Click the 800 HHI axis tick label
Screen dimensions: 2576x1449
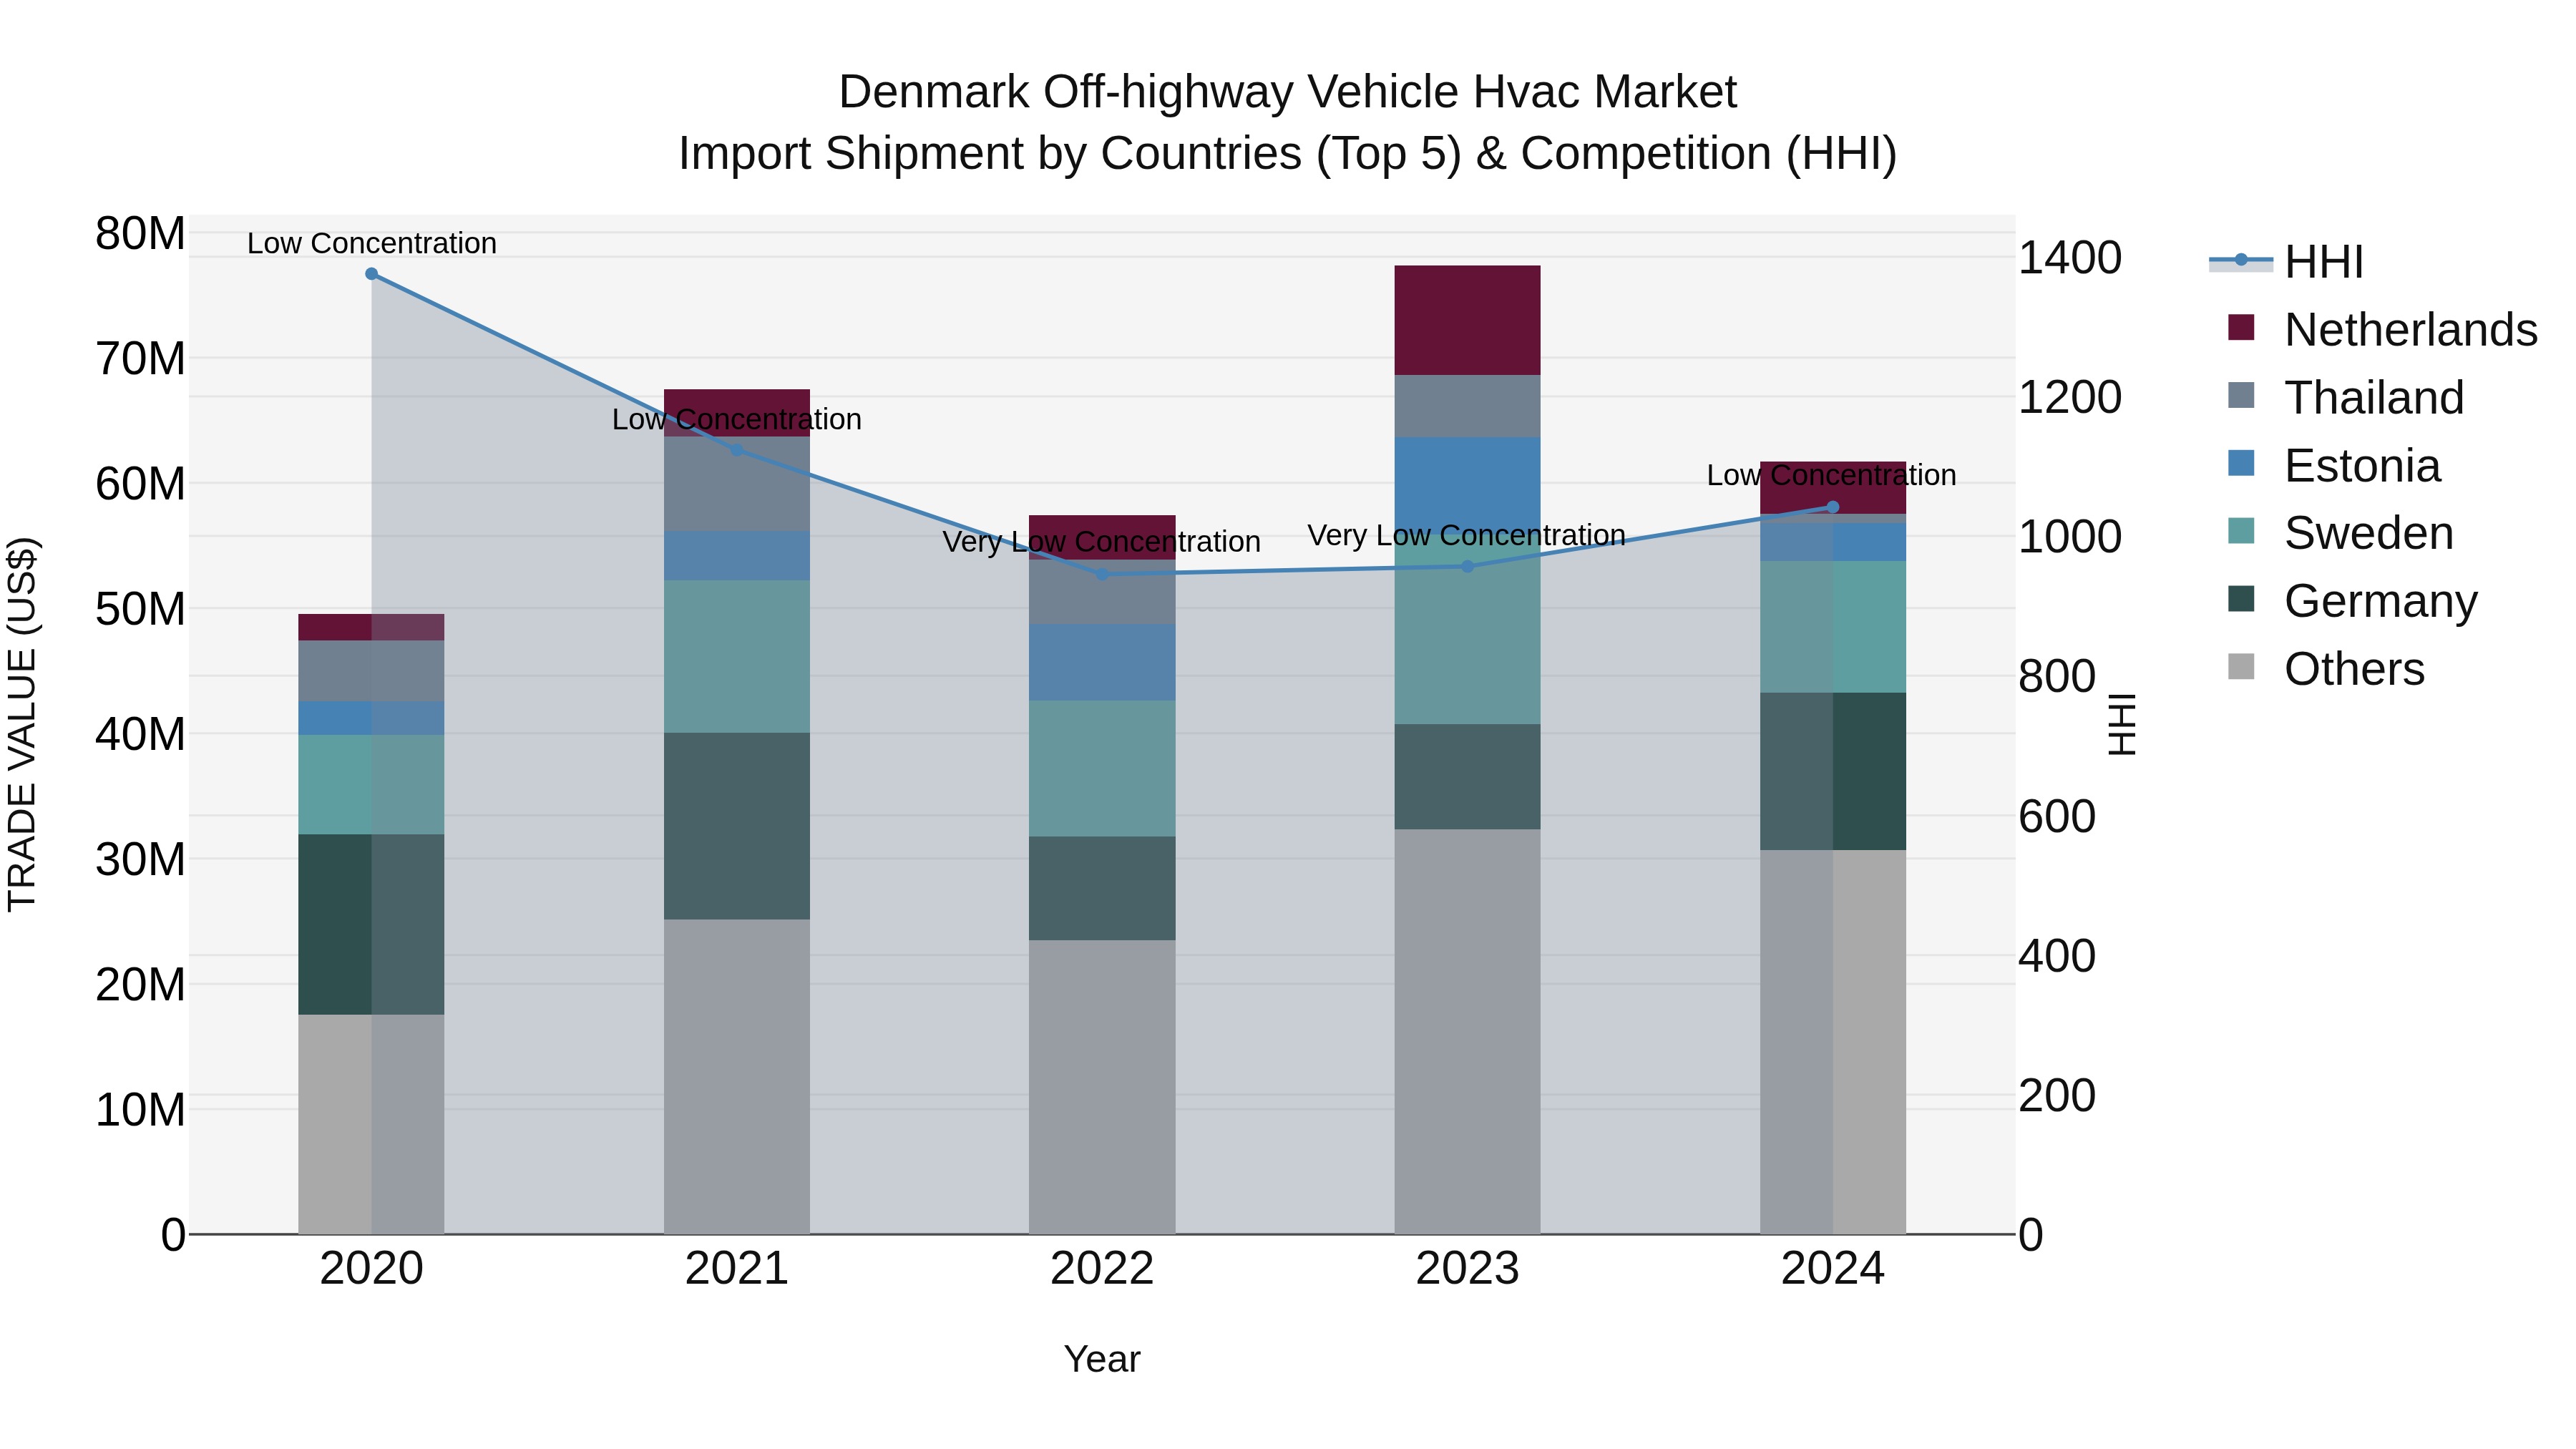[x=2057, y=677]
